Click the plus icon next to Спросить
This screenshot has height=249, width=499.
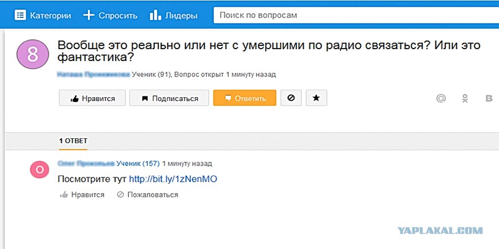pos(89,14)
